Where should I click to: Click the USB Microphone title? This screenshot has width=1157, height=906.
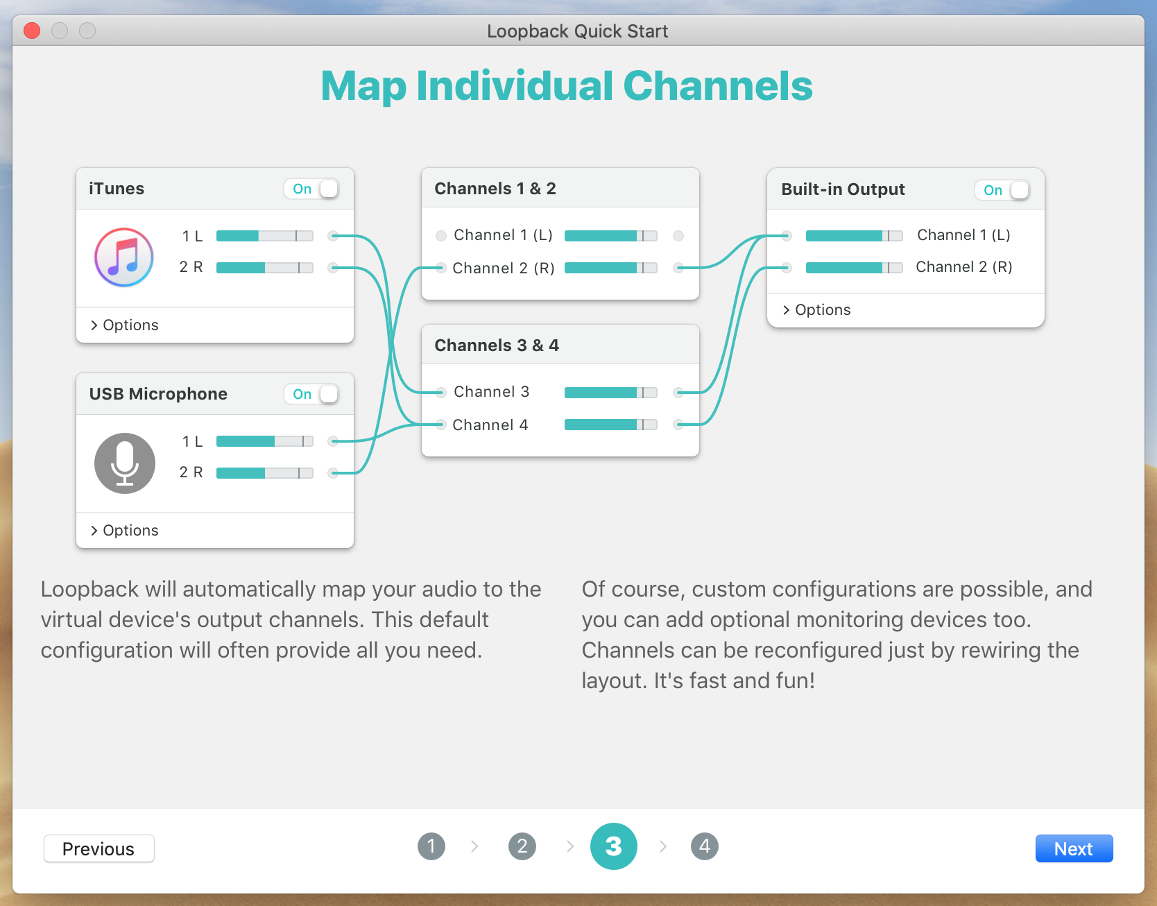point(158,394)
